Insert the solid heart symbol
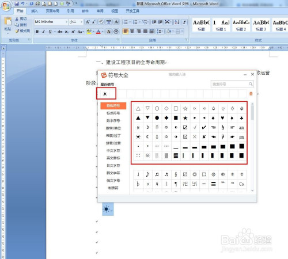 click(223, 118)
